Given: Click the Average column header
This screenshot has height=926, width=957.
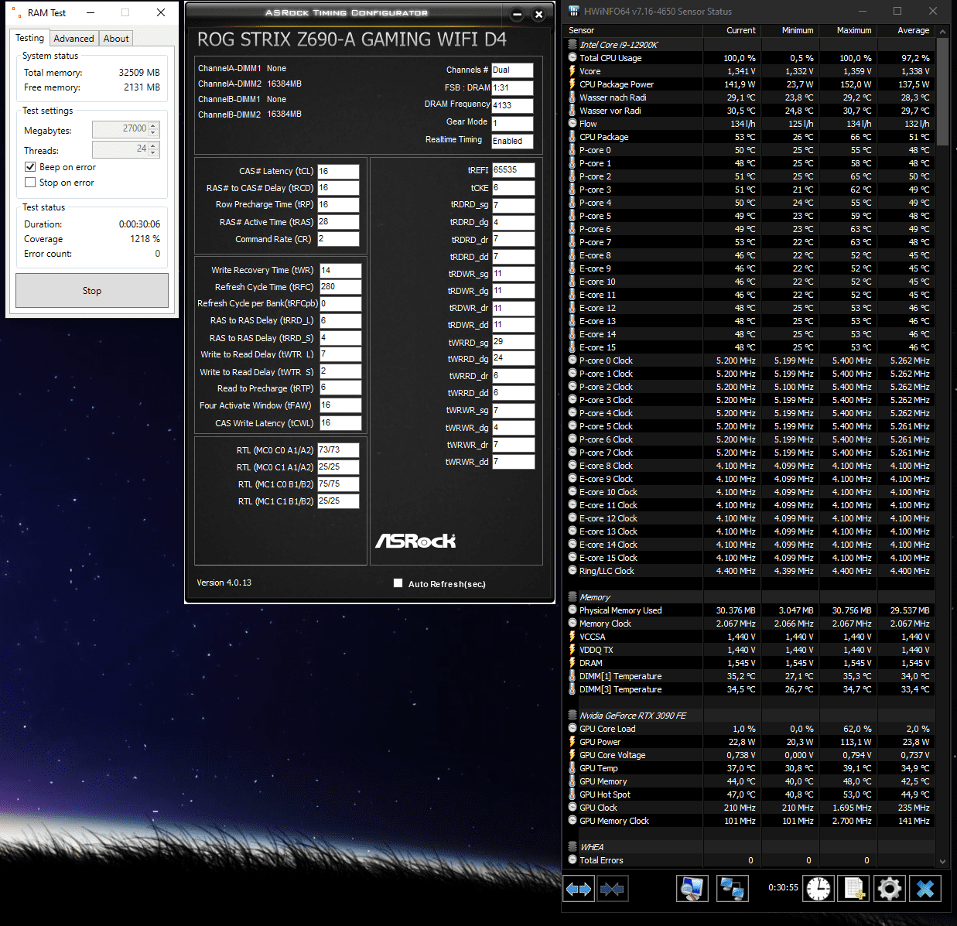Looking at the screenshot, I should point(906,30).
